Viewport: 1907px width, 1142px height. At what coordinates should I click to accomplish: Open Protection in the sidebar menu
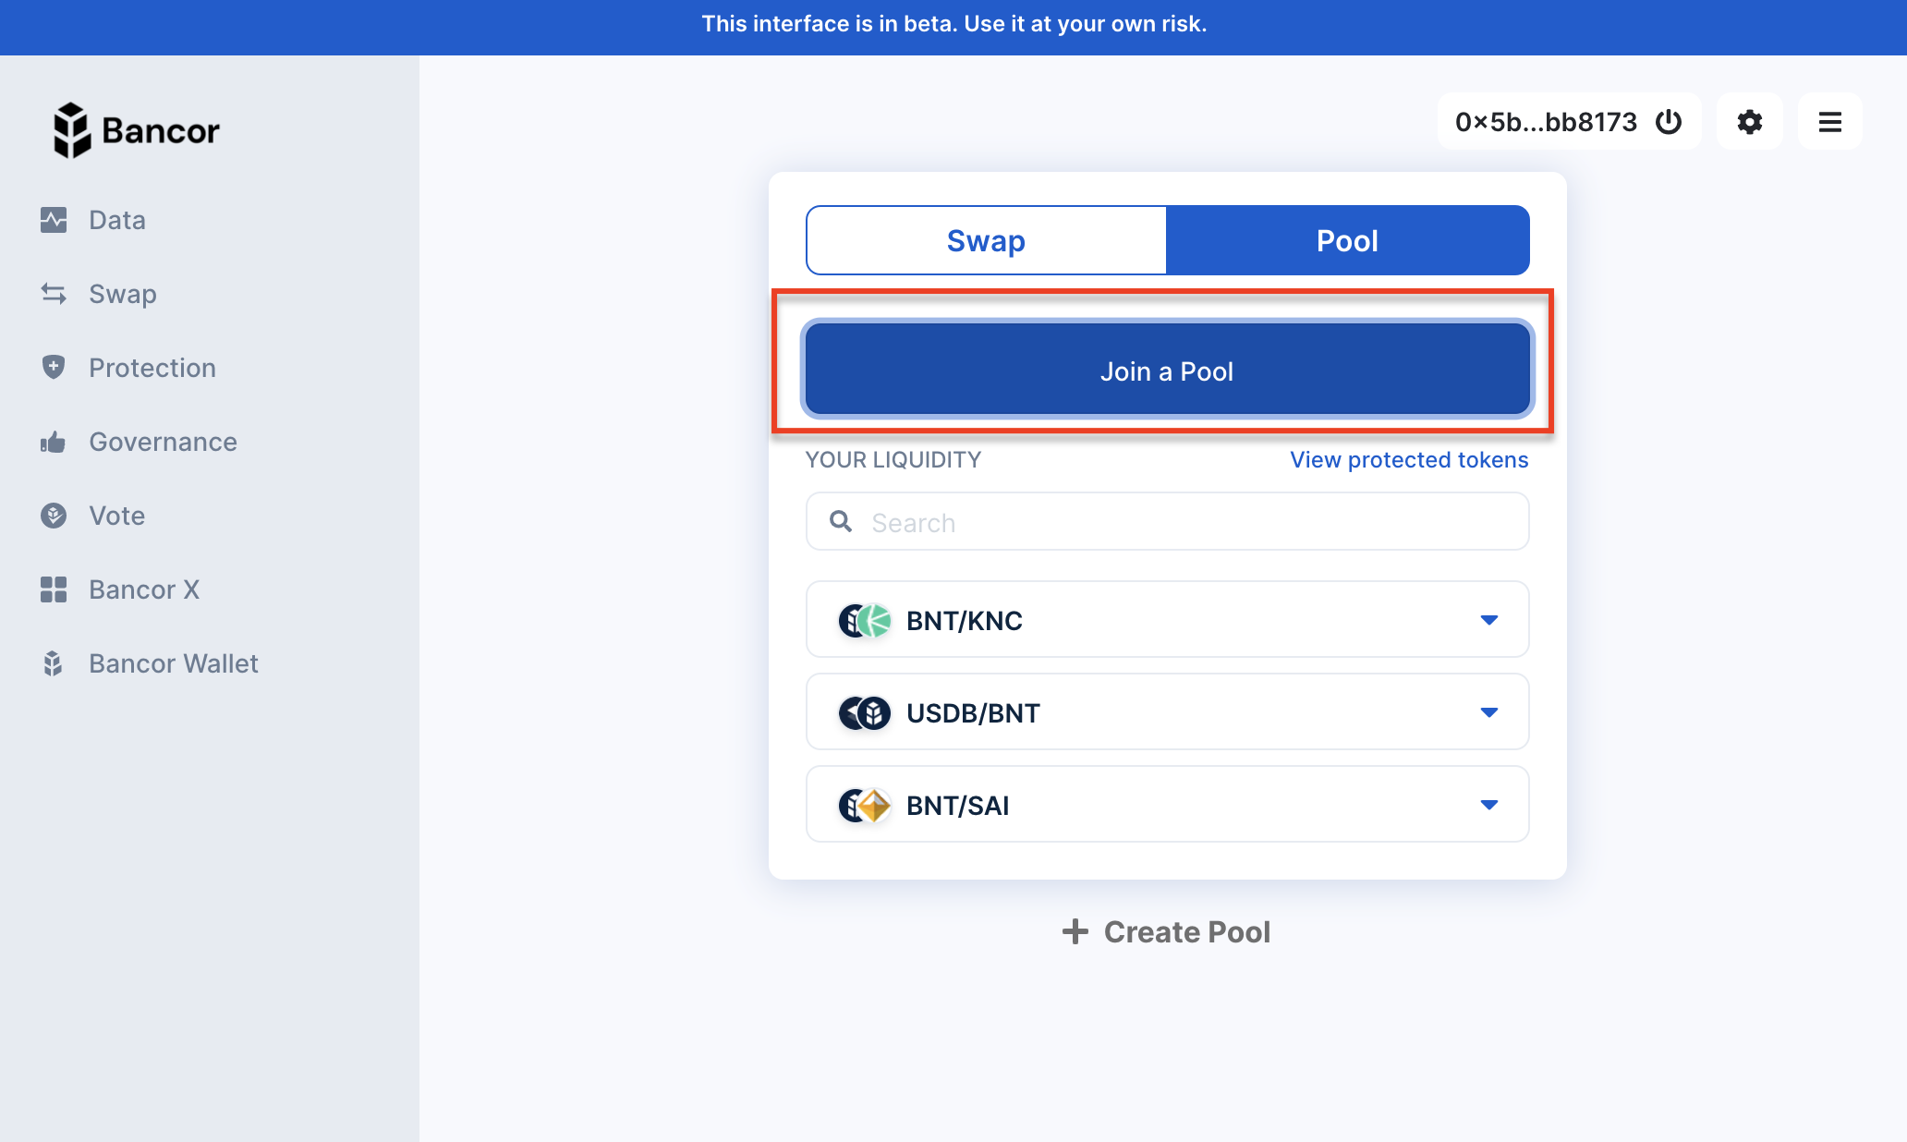(x=152, y=368)
